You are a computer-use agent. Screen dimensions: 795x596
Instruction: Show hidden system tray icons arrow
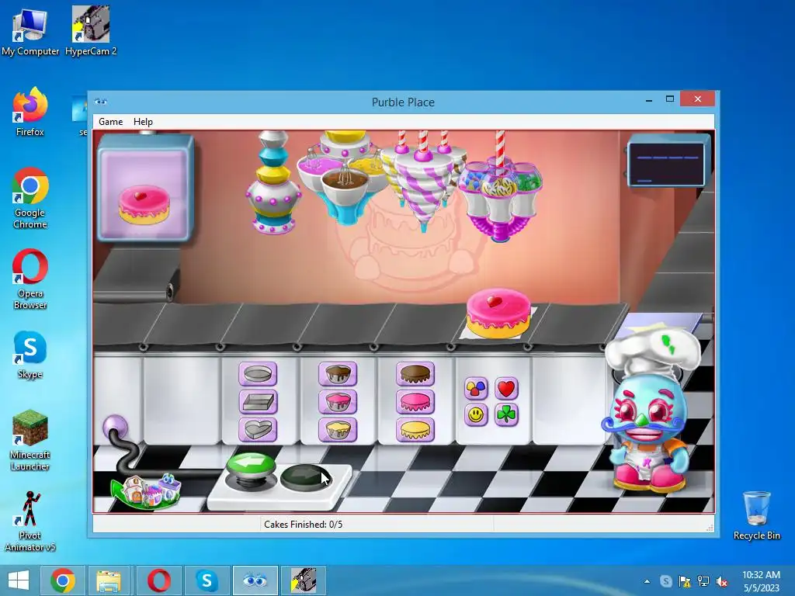647,581
